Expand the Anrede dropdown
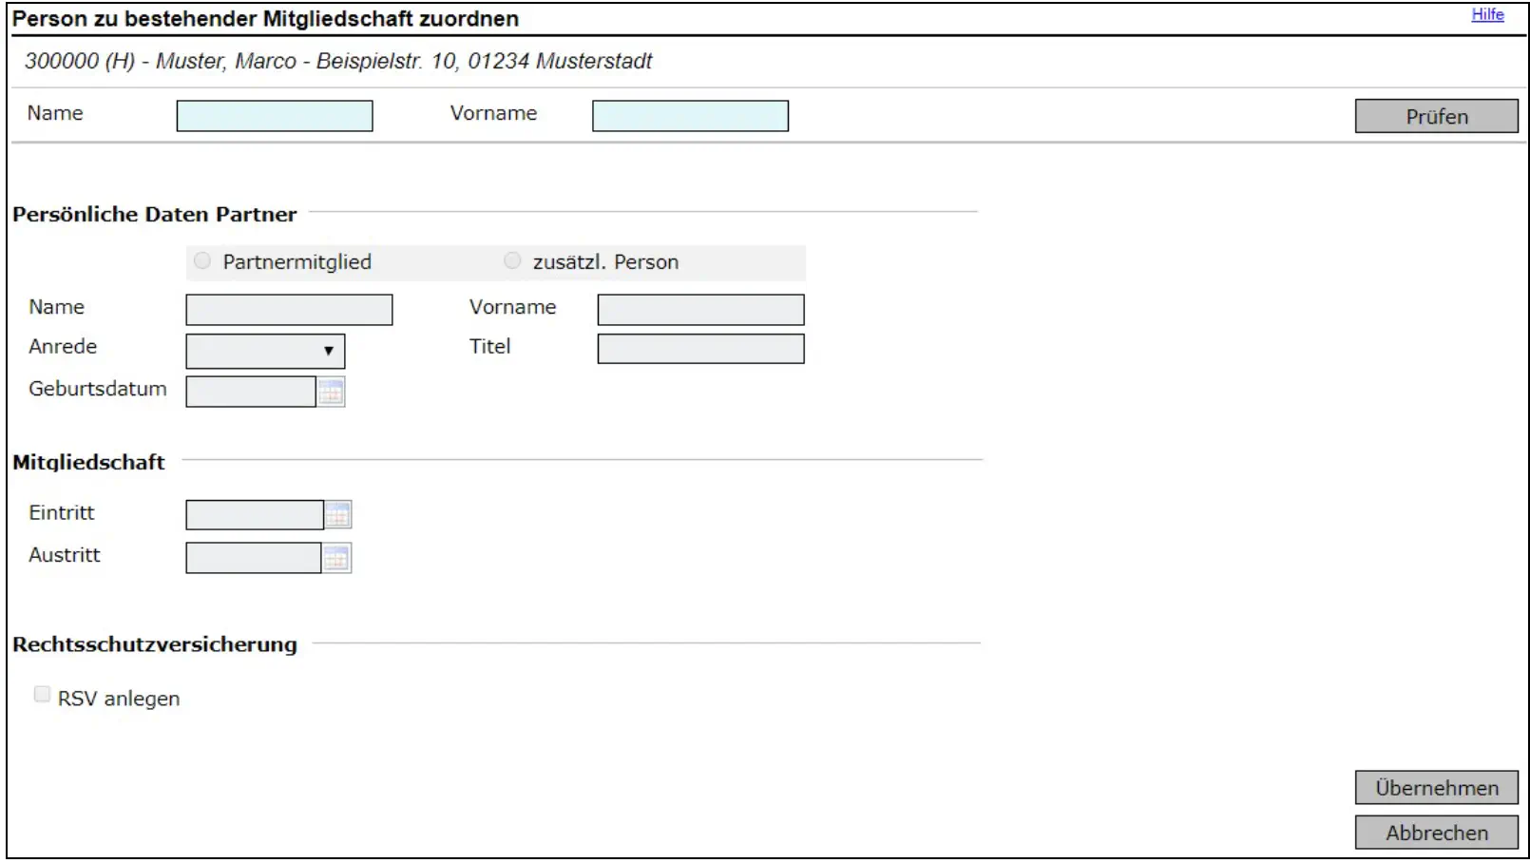1530x863 pixels. tap(265, 351)
